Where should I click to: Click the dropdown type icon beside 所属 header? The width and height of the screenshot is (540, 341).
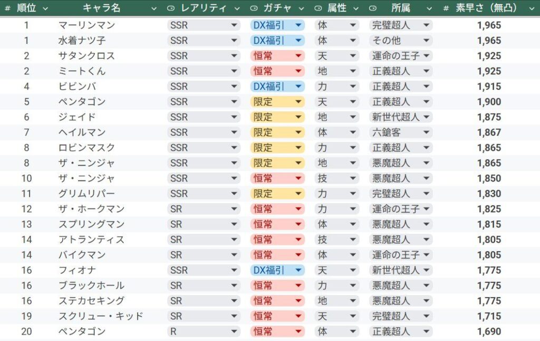pyautogui.click(x=373, y=8)
